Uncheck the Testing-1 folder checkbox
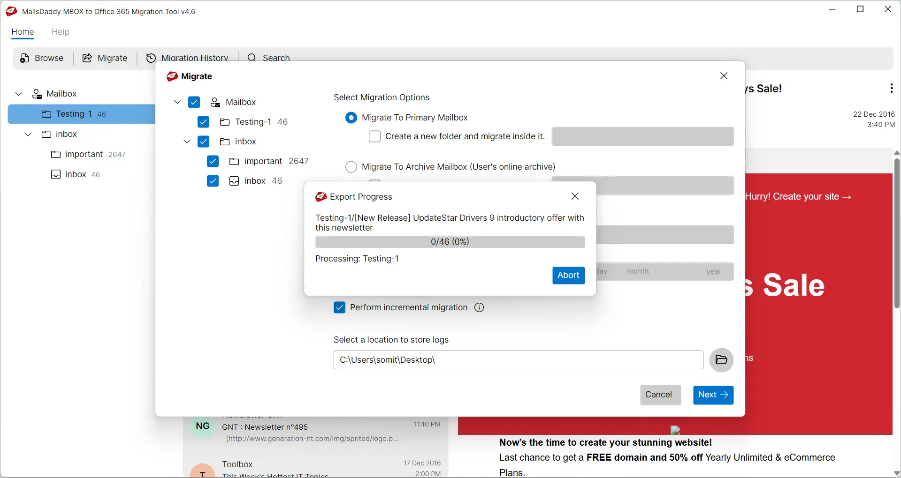 pos(203,122)
